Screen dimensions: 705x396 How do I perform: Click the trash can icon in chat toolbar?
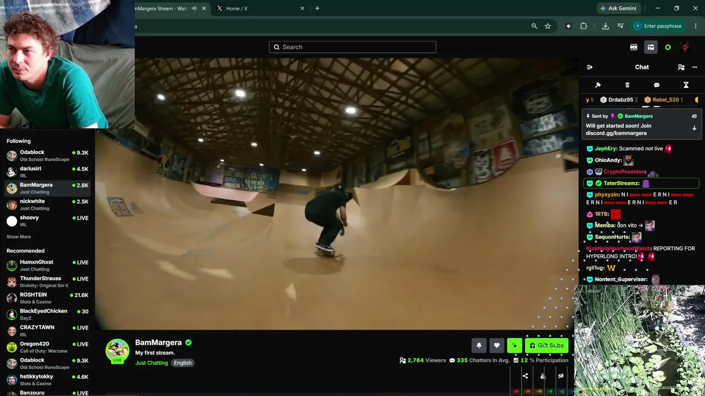[x=627, y=85]
